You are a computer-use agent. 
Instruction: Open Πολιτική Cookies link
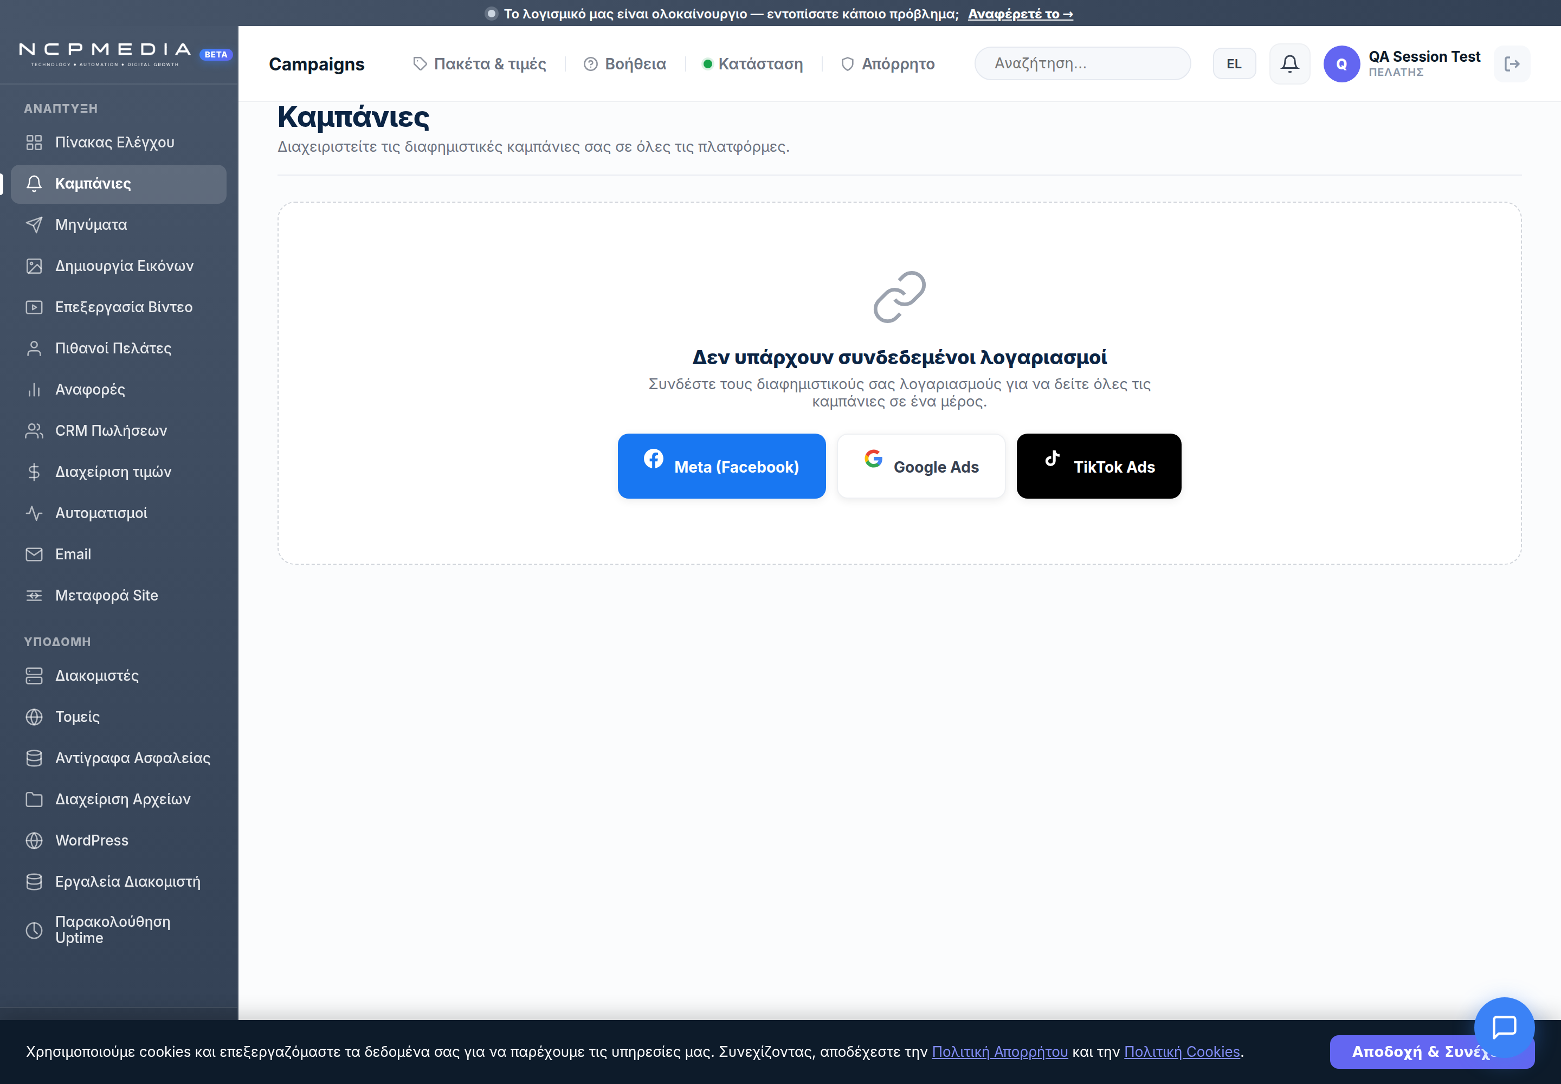coord(1181,1051)
